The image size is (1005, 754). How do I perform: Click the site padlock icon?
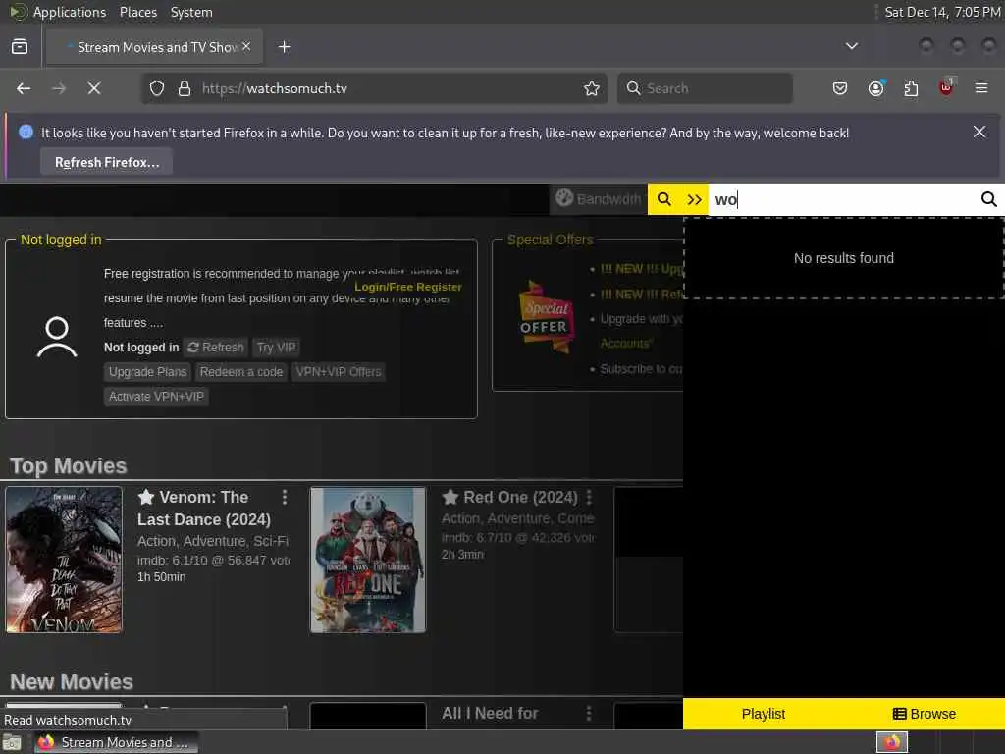click(x=185, y=88)
